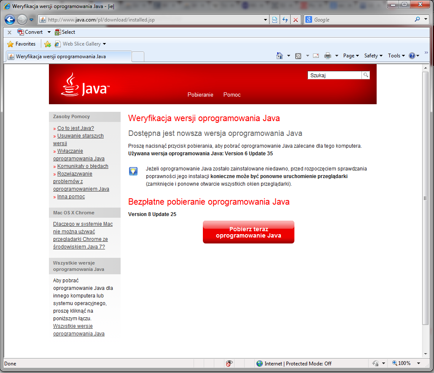Click the Forward navigation arrow
This screenshot has height=373, width=434.
22,20
